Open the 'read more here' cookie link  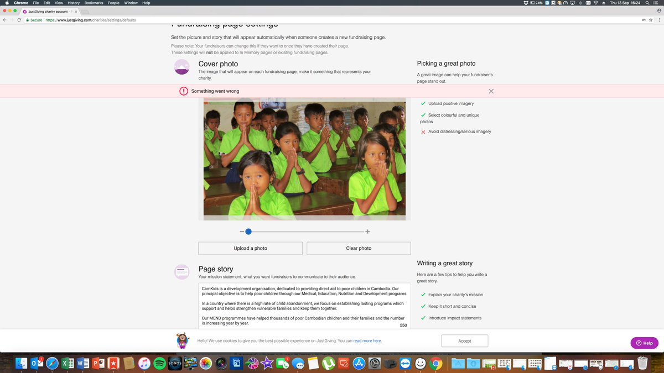[367, 341]
